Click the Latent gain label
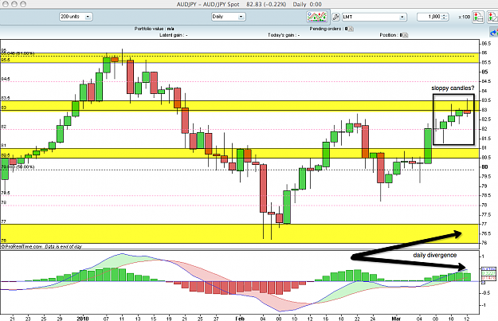This screenshot has height=321, width=498. [x=173, y=35]
